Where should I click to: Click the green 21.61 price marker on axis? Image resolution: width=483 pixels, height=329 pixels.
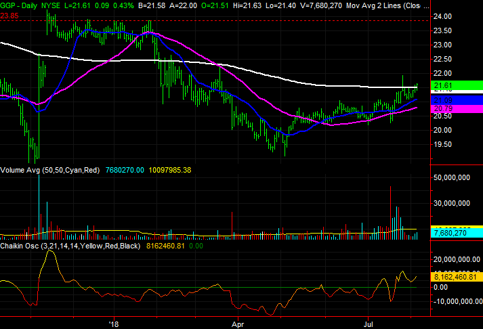pos(457,85)
